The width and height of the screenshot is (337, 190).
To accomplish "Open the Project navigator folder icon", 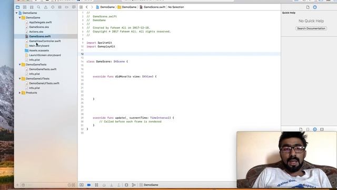I will tap(17, 7).
